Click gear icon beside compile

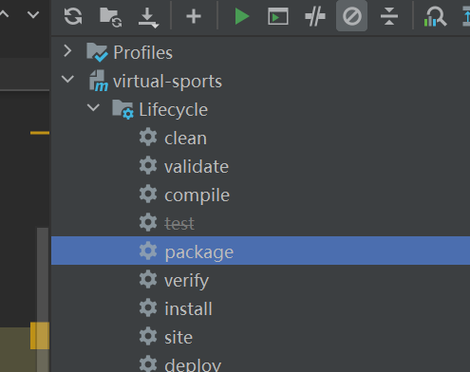tap(148, 194)
